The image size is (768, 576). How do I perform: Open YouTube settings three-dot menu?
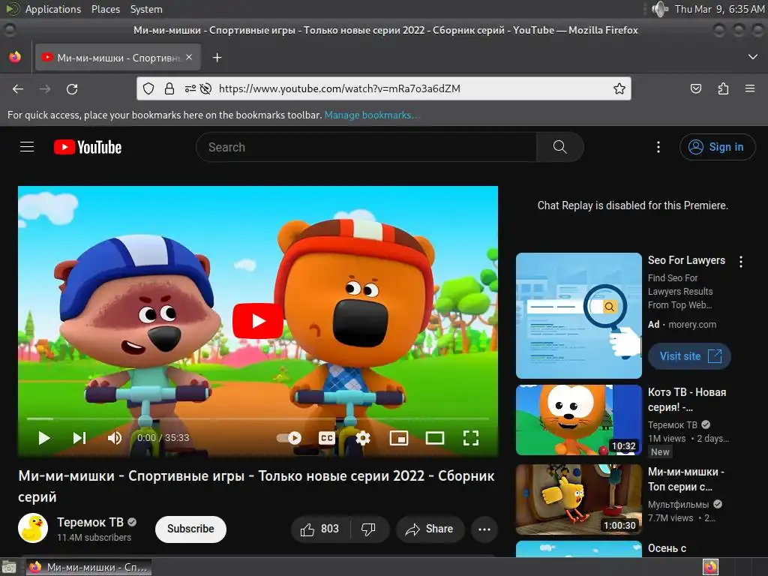658,147
